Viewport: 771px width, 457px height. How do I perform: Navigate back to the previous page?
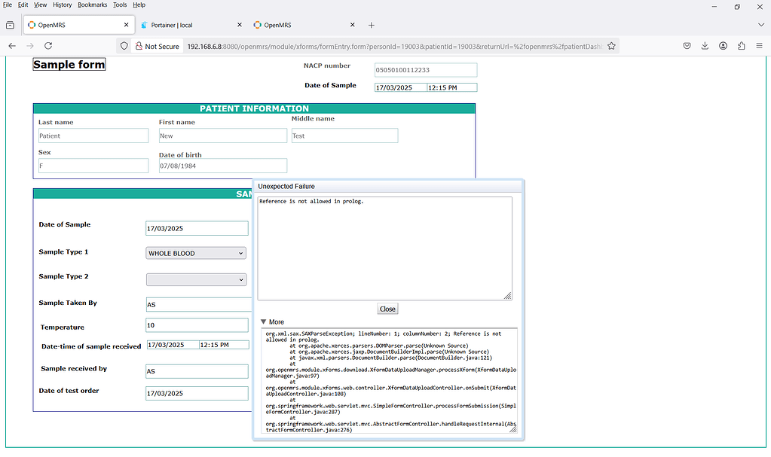[x=11, y=46]
